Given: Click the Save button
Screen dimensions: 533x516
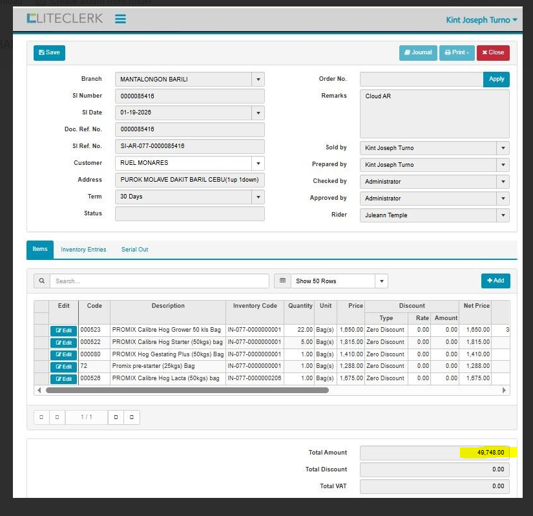Looking at the screenshot, I should 49,52.
